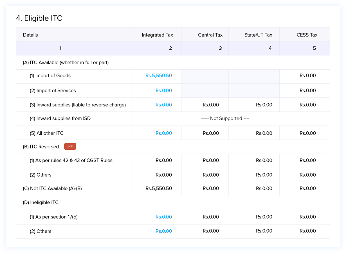Open section 17(5) Integrated Tax amount link
Viewport: 346px width, 253px height.
click(x=164, y=217)
